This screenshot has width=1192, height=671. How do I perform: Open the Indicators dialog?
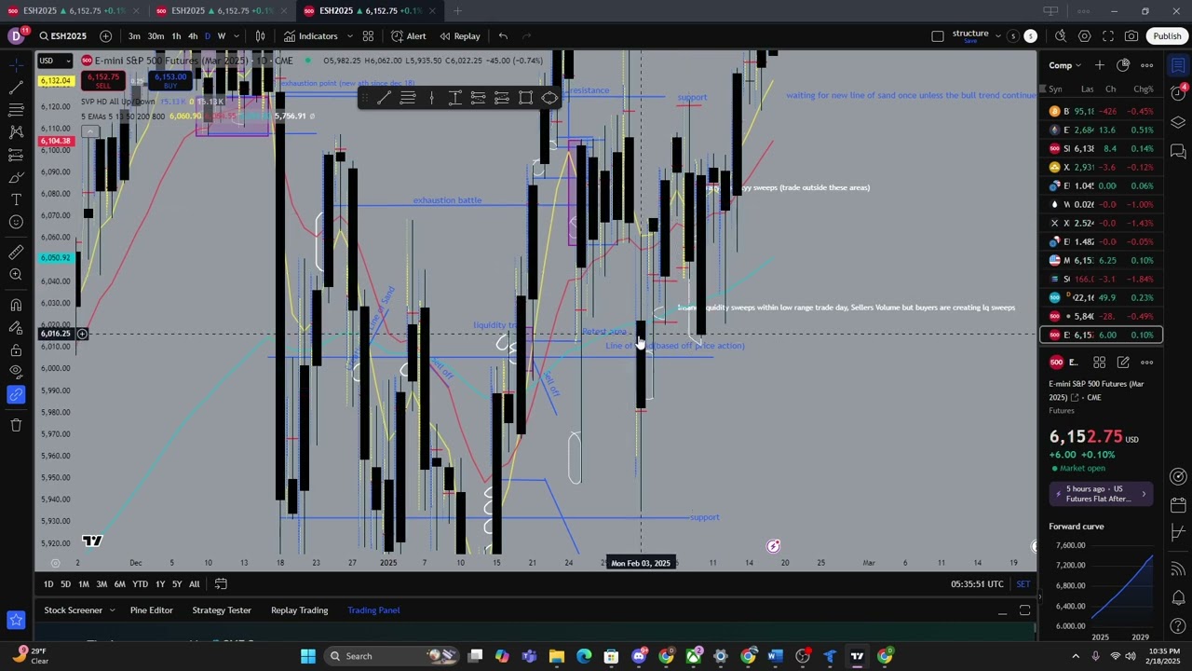[x=311, y=36]
